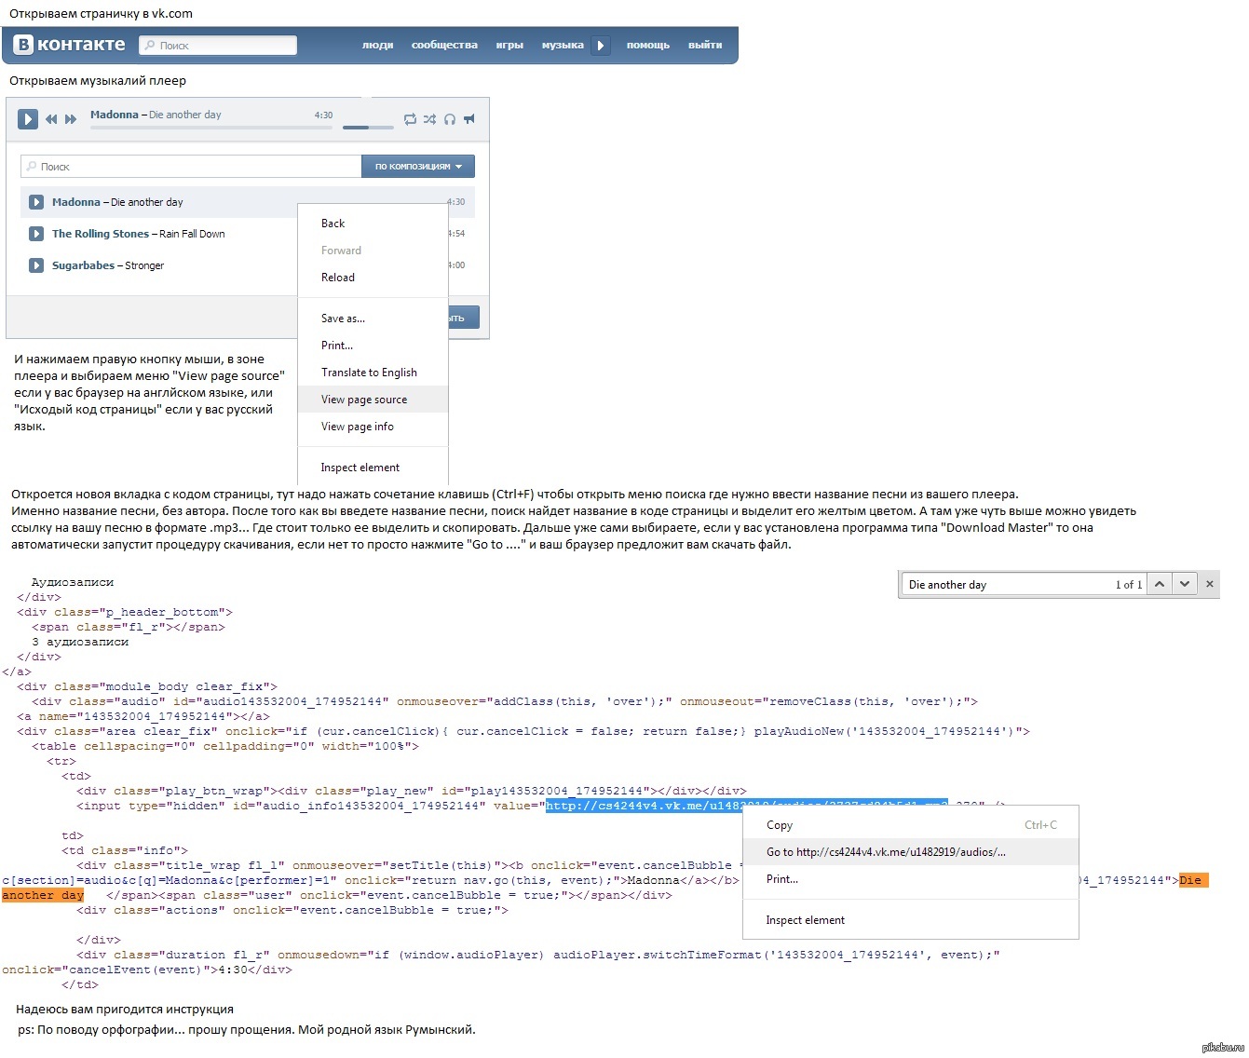Open the по композициям dropdown
Screen dimensions: 1249x1058
[418, 166]
